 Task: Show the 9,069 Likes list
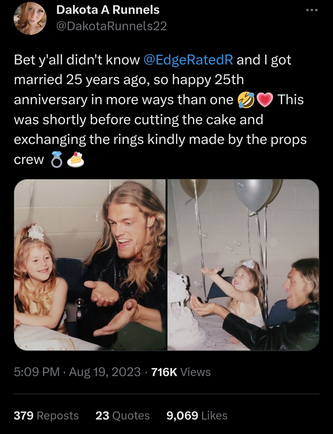[197, 416]
